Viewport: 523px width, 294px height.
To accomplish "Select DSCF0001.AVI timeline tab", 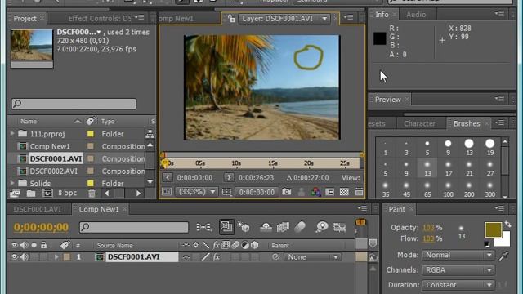I will 38,209.
